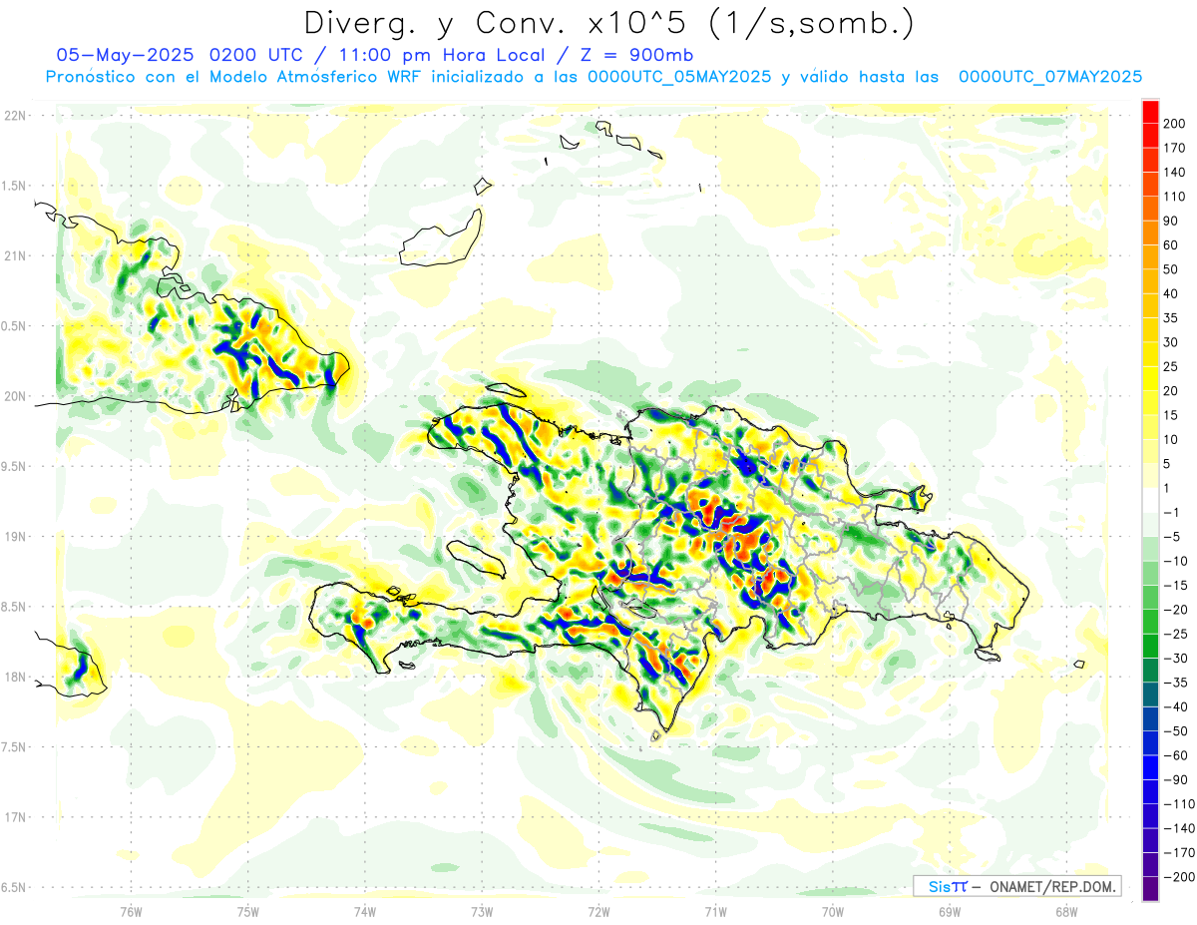1197x925 pixels.
Task: Click the 72W longitude label
Action: [598, 912]
